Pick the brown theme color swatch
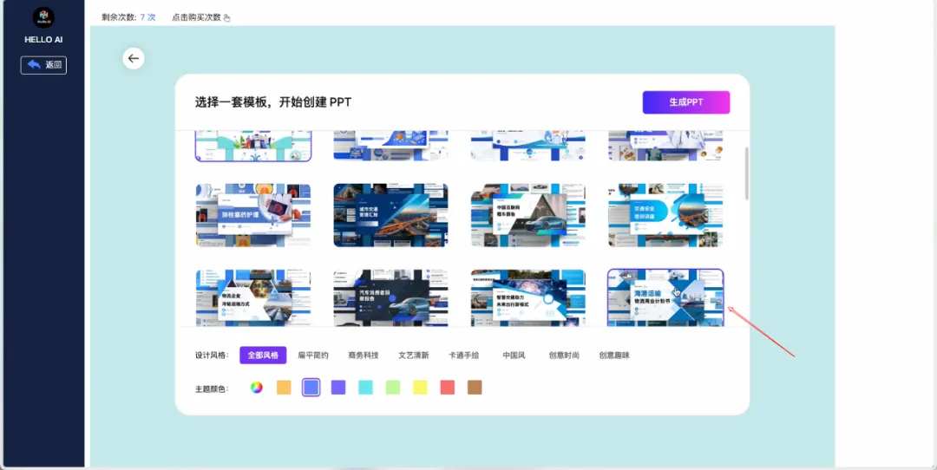Image resolution: width=937 pixels, height=470 pixels. click(x=475, y=388)
